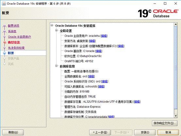Click the scrollbar down arrow
181x136 pixels.
175,116
